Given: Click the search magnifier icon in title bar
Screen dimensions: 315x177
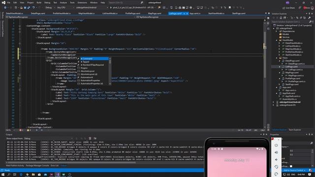Looking at the screenshot, I should click(x=142, y=2).
